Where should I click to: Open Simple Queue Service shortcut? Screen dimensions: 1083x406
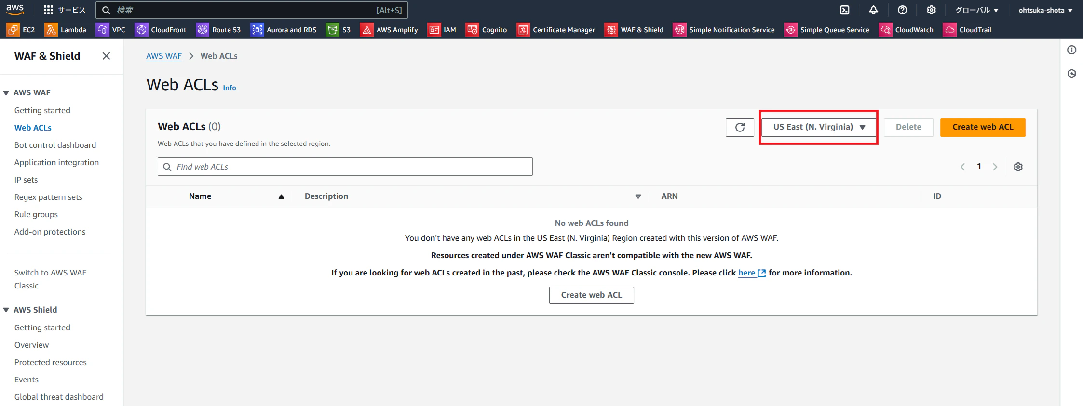pos(827,30)
